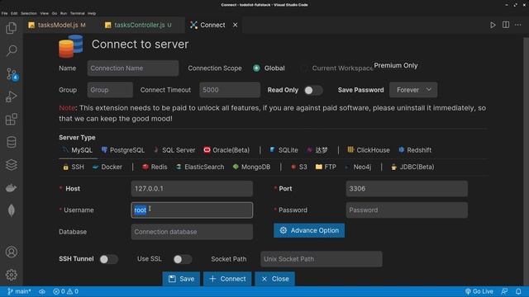This screenshot has width=529, height=297.
Task: Open the Docker whale sidebar icon
Action: coord(11,188)
